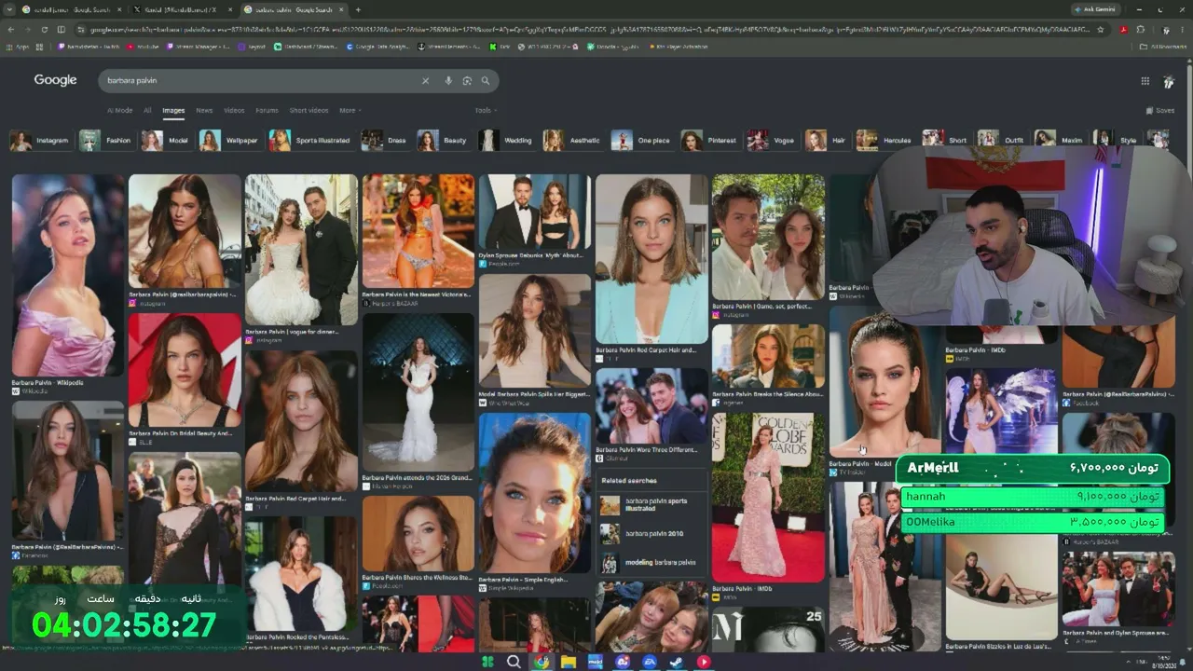
Task: Open the Tools dropdown
Action: [x=486, y=110]
